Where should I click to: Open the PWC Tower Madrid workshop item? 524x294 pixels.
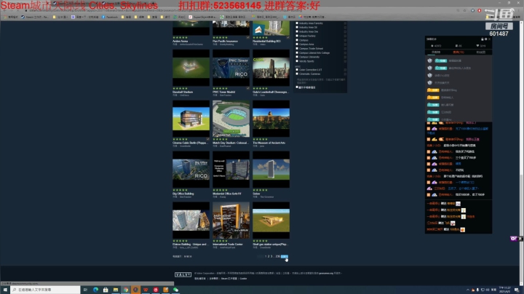click(231, 68)
